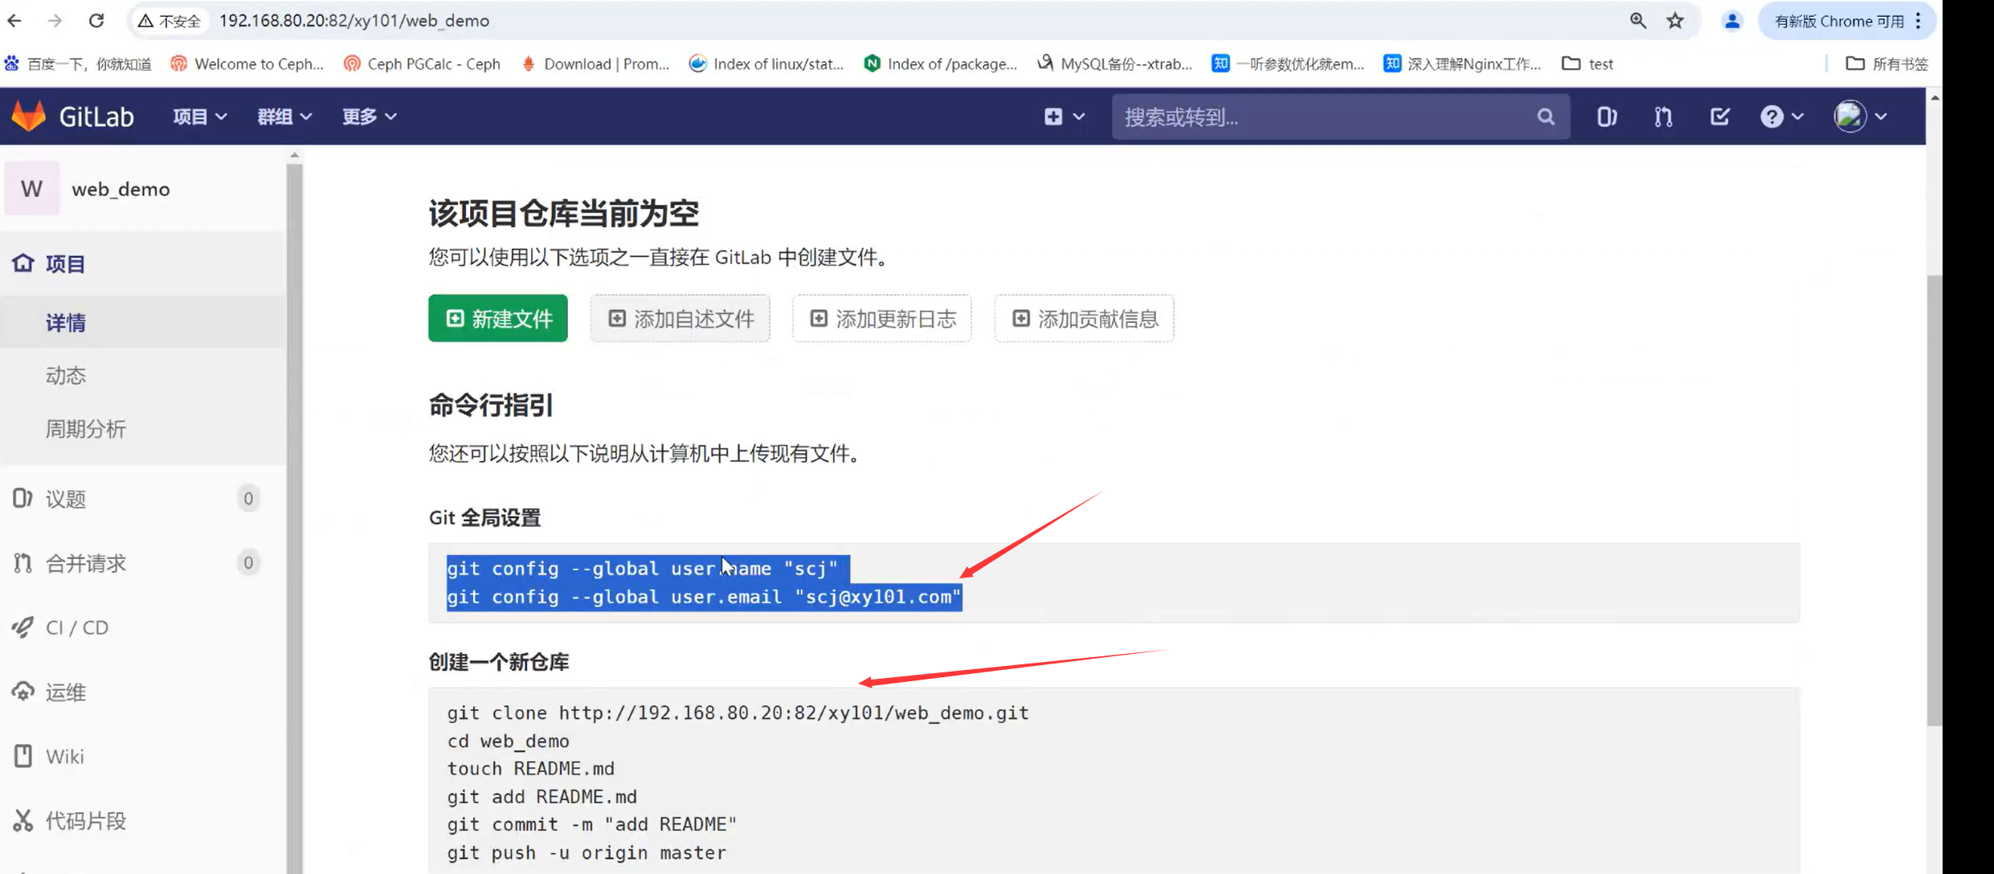Open the help question-mark dropdown
Image resolution: width=1994 pixels, height=874 pixels.
point(1782,117)
